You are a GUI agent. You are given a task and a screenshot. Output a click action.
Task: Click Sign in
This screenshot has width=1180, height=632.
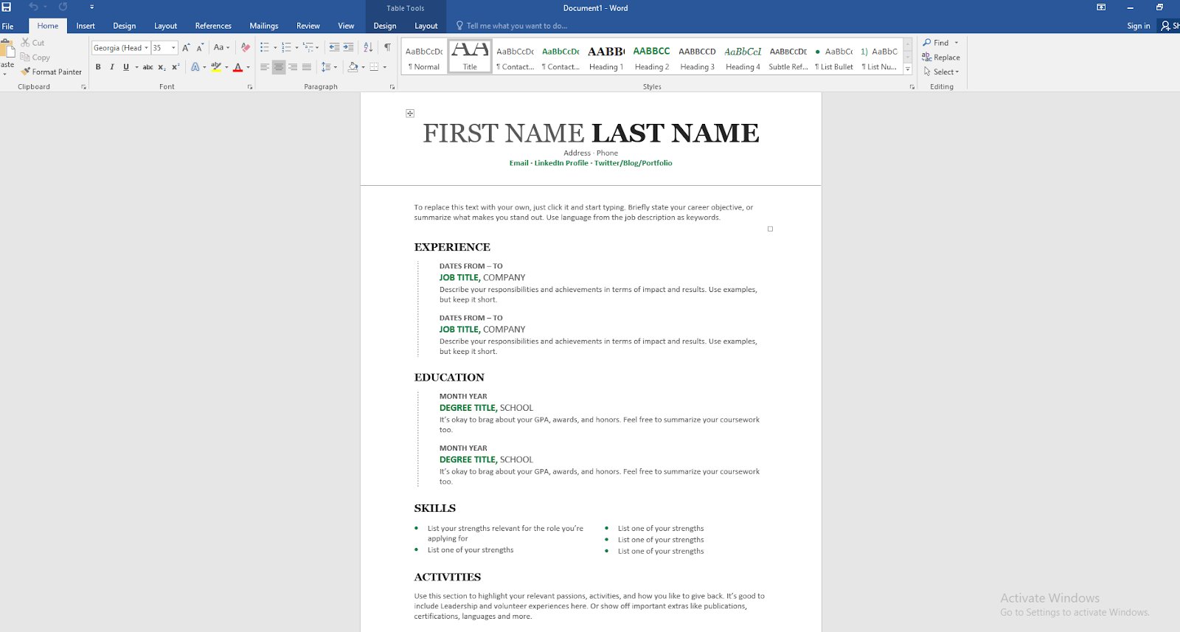pyautogui.click(x=1138, y=26)
